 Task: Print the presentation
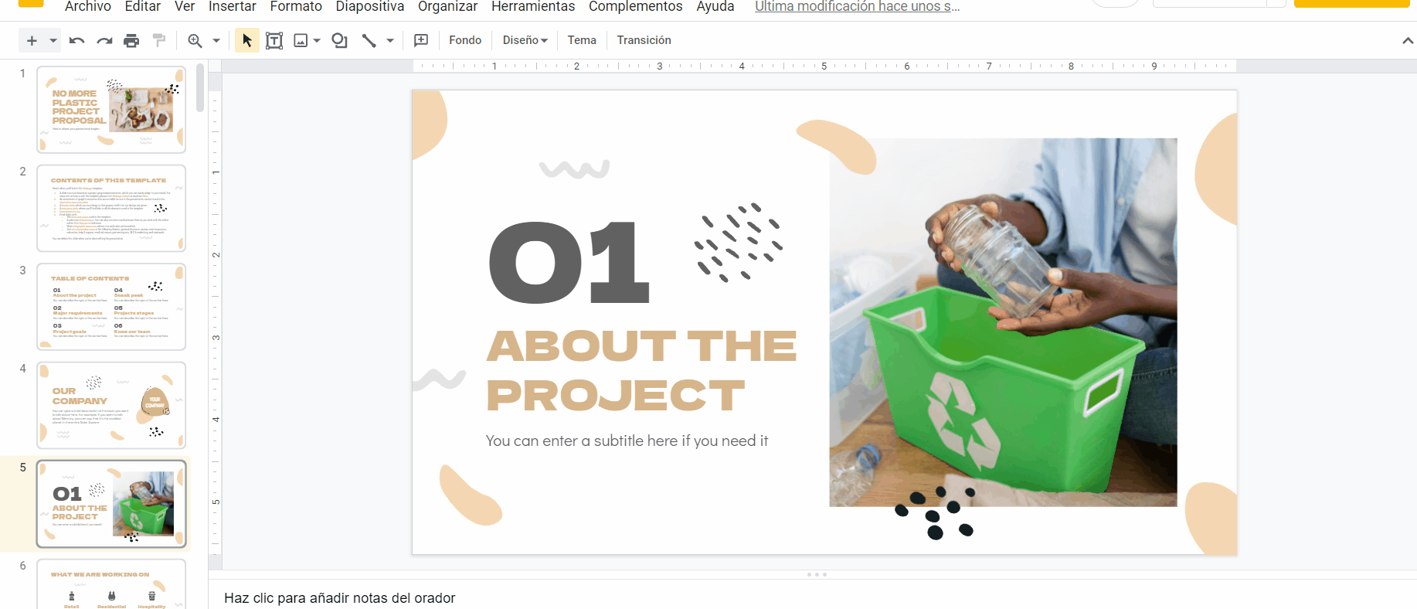[131, 40]
